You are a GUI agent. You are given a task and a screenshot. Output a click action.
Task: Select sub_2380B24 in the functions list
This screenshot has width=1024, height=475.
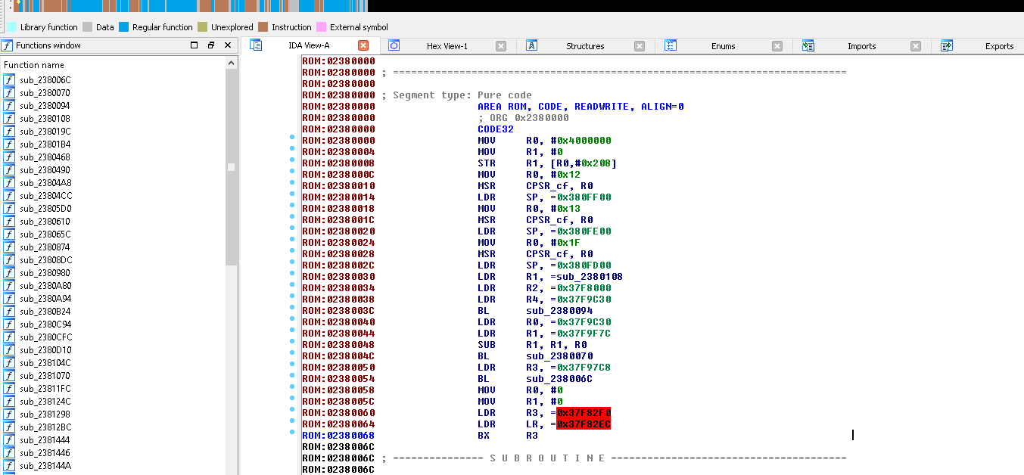(x=45, y=311)
